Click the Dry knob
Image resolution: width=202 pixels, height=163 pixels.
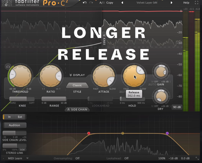click(x=161, y=96)
